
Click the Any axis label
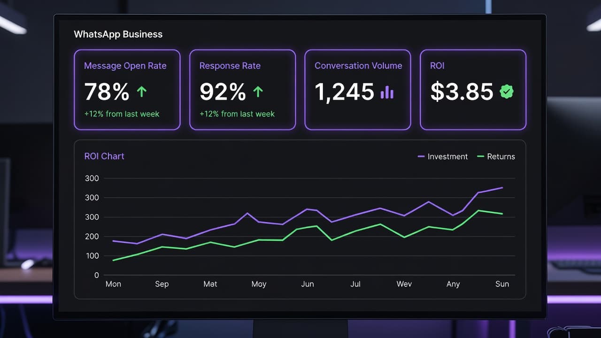tap(453, 284)
